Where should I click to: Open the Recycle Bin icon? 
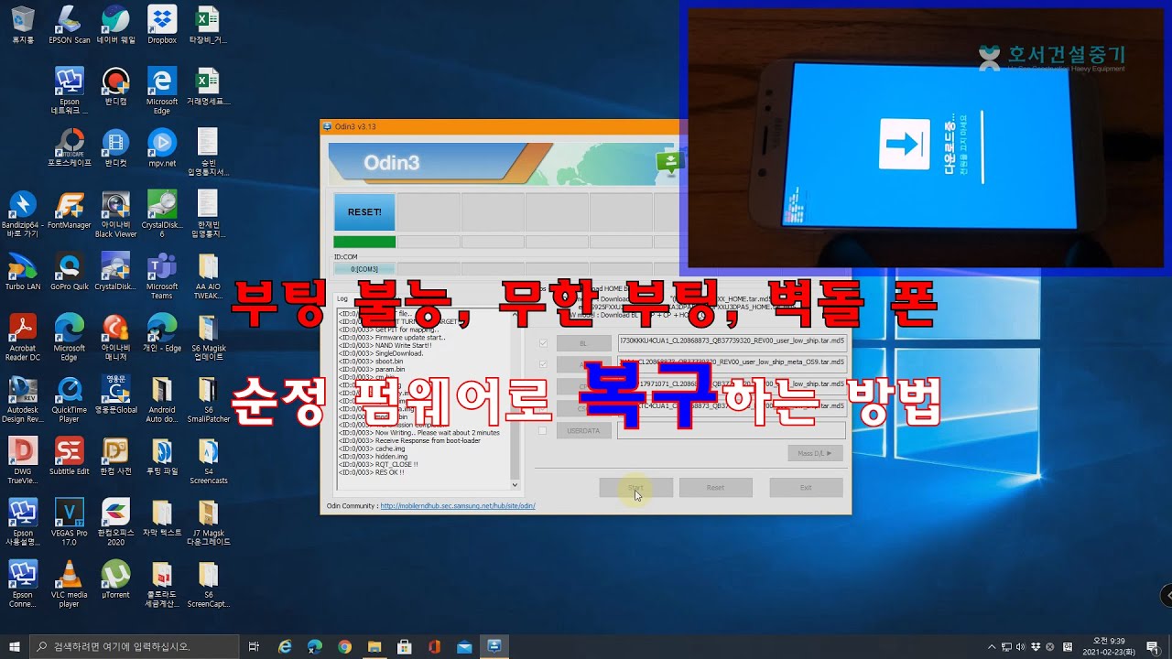click(23, 25)
